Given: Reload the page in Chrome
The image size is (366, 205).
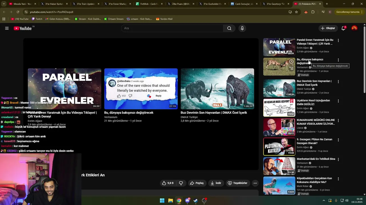Looking at the screenshot, I should (x=18, y=12).
